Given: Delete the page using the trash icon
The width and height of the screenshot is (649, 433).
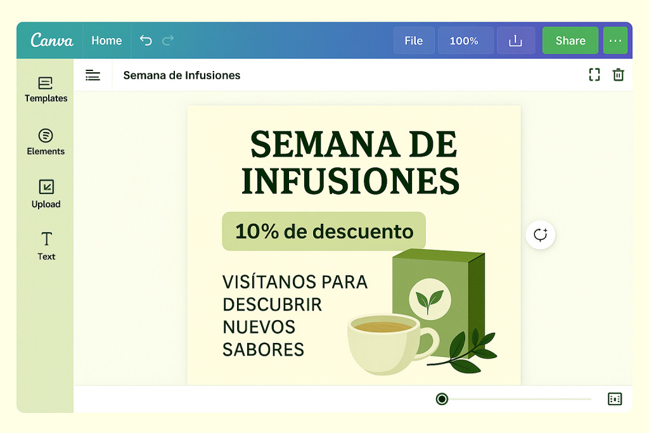Looking at the screenshot, I should pos(618,74).
